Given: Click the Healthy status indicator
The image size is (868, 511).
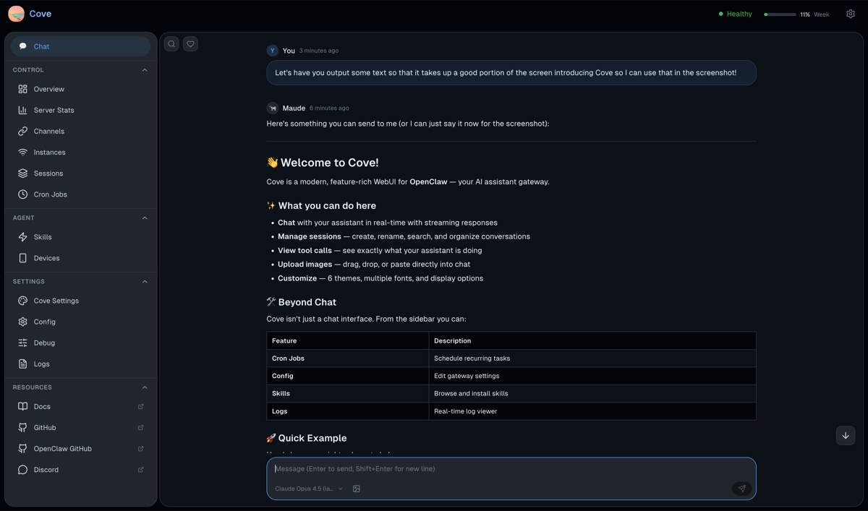Looking at the screenshot, I should (735, 13).
